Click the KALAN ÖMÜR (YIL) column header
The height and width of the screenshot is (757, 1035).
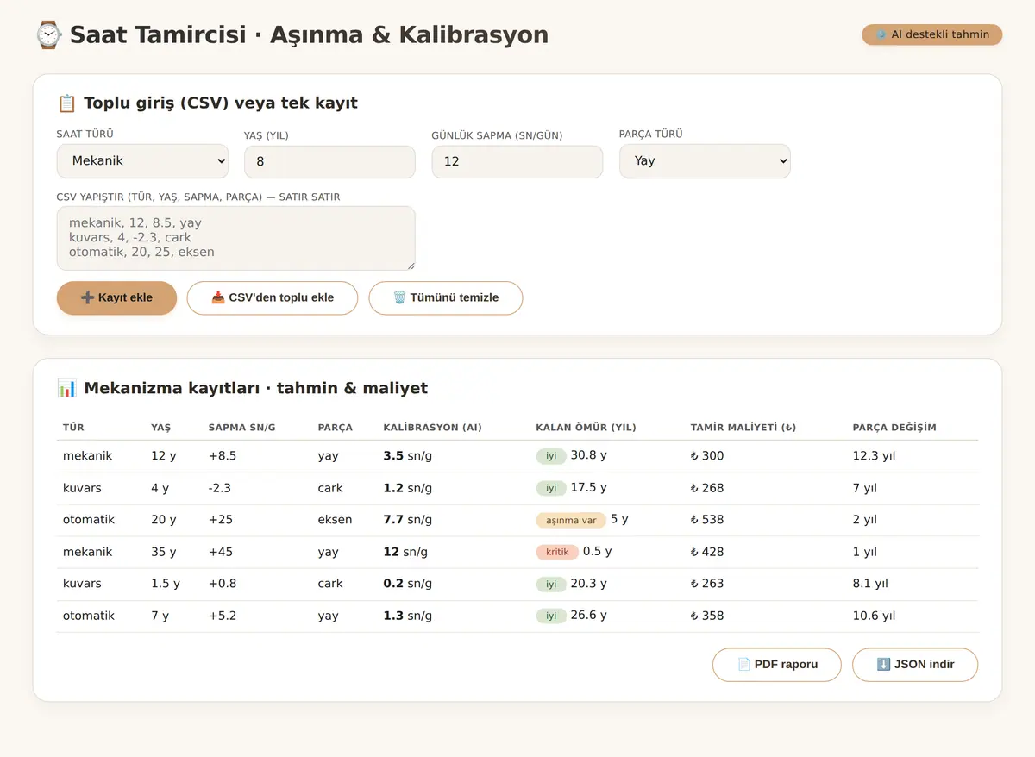586,428
